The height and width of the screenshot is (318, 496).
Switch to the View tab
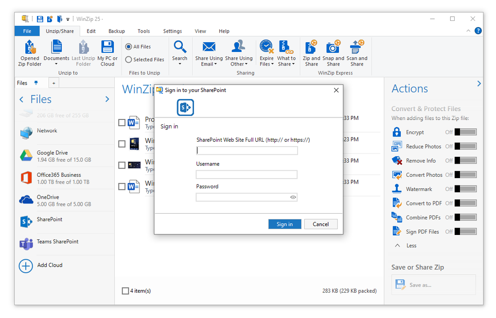coord(200,31)
